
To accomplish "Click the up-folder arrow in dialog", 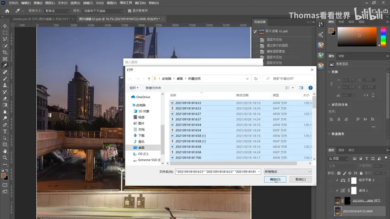I will (x=149, y=78).
